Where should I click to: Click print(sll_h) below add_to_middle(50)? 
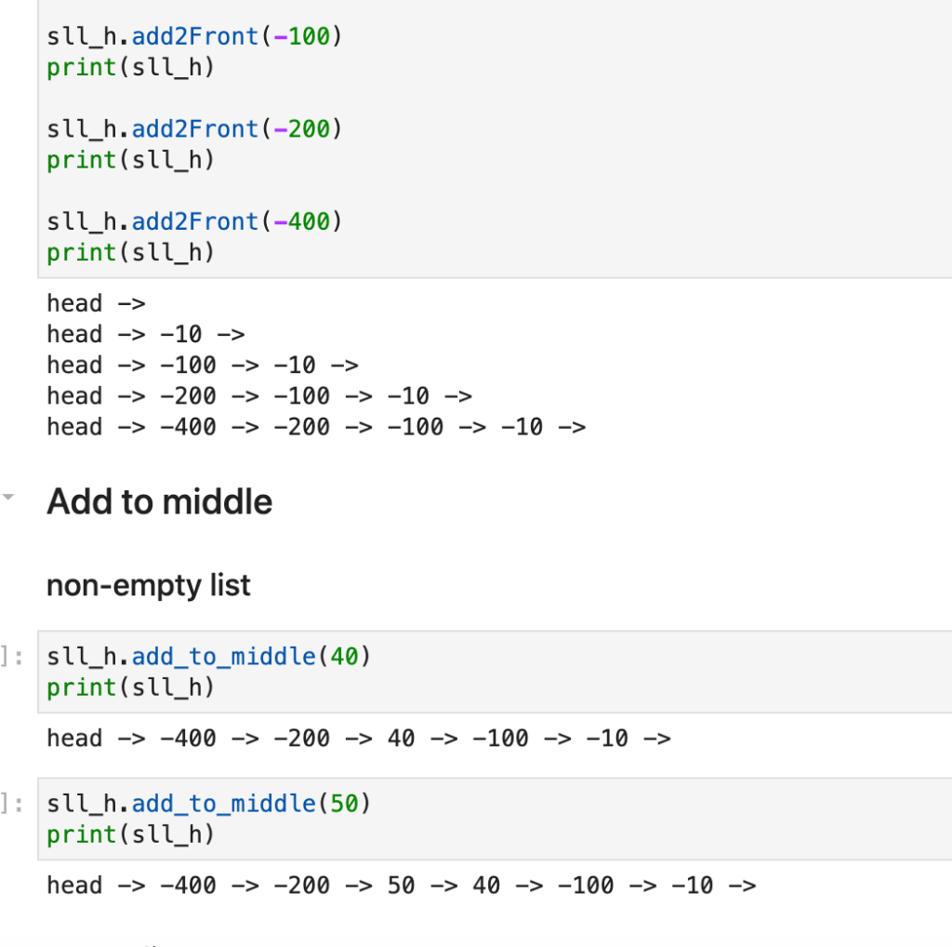[x=131, y=834]
